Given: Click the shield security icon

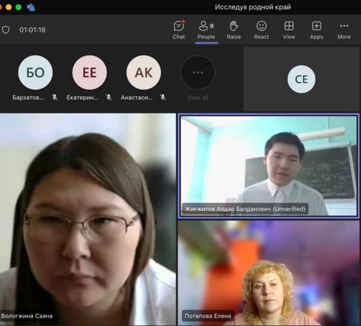Looking at the screenshot, I should pyautogui.click(x=6, y=29).
